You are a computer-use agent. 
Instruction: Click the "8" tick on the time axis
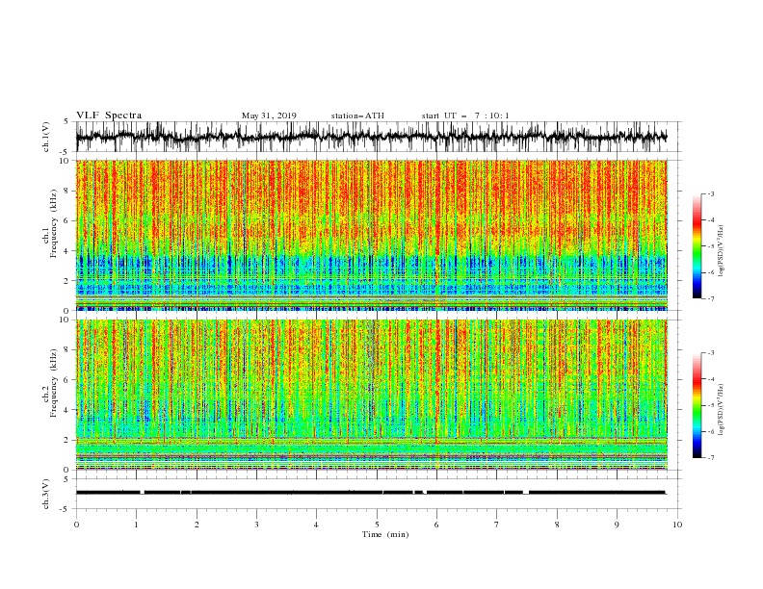coord(557,525)
